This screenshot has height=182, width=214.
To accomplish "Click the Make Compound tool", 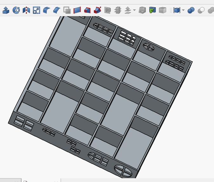I will pyautogui.click(x=177, y=10).
